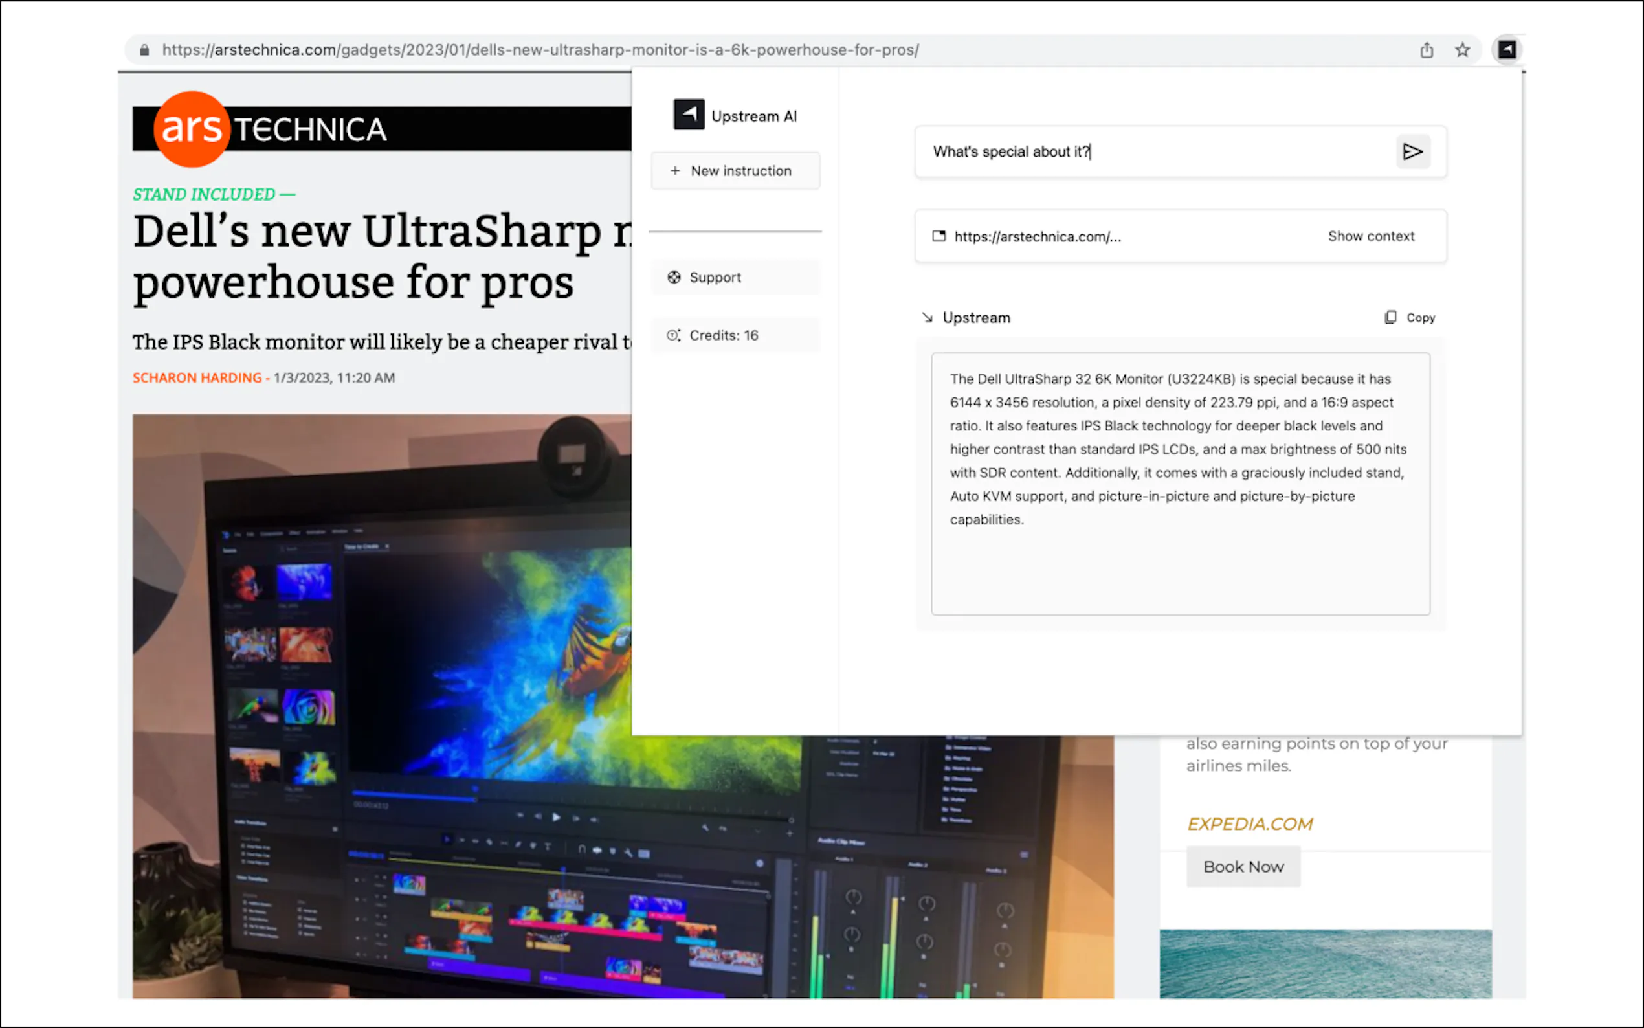Bookmark page with star icon

[1462, 50]
